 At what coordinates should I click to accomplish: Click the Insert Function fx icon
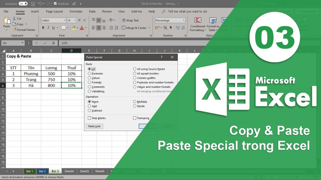[x=53, y=43]
